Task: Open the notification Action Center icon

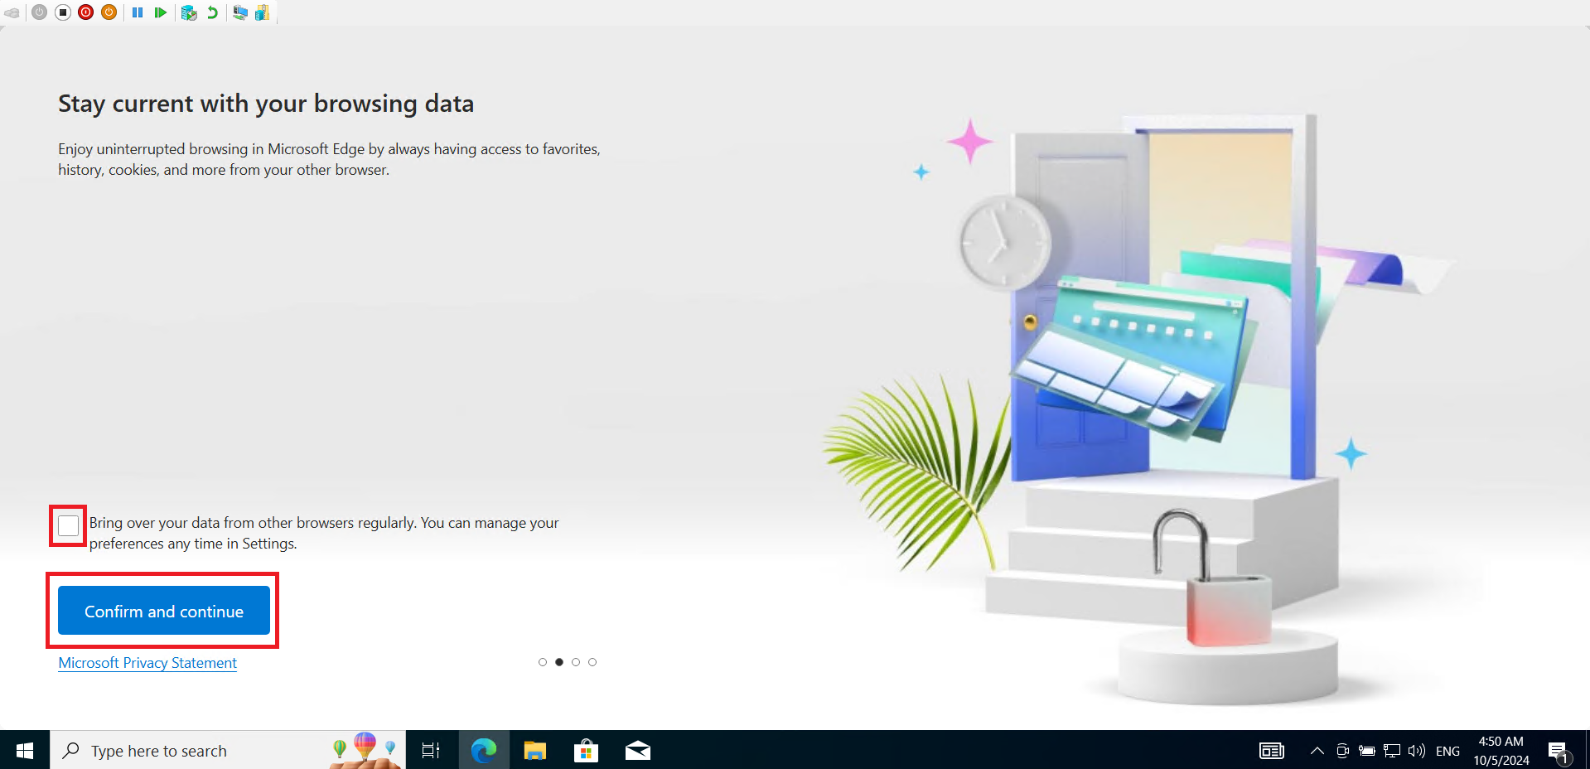Action: (x=1559, y=752)
